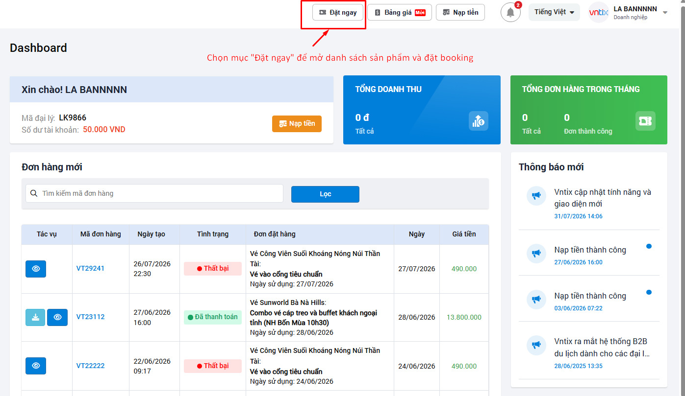Click the search magnifier icon in order search

(x=34, y=193)
